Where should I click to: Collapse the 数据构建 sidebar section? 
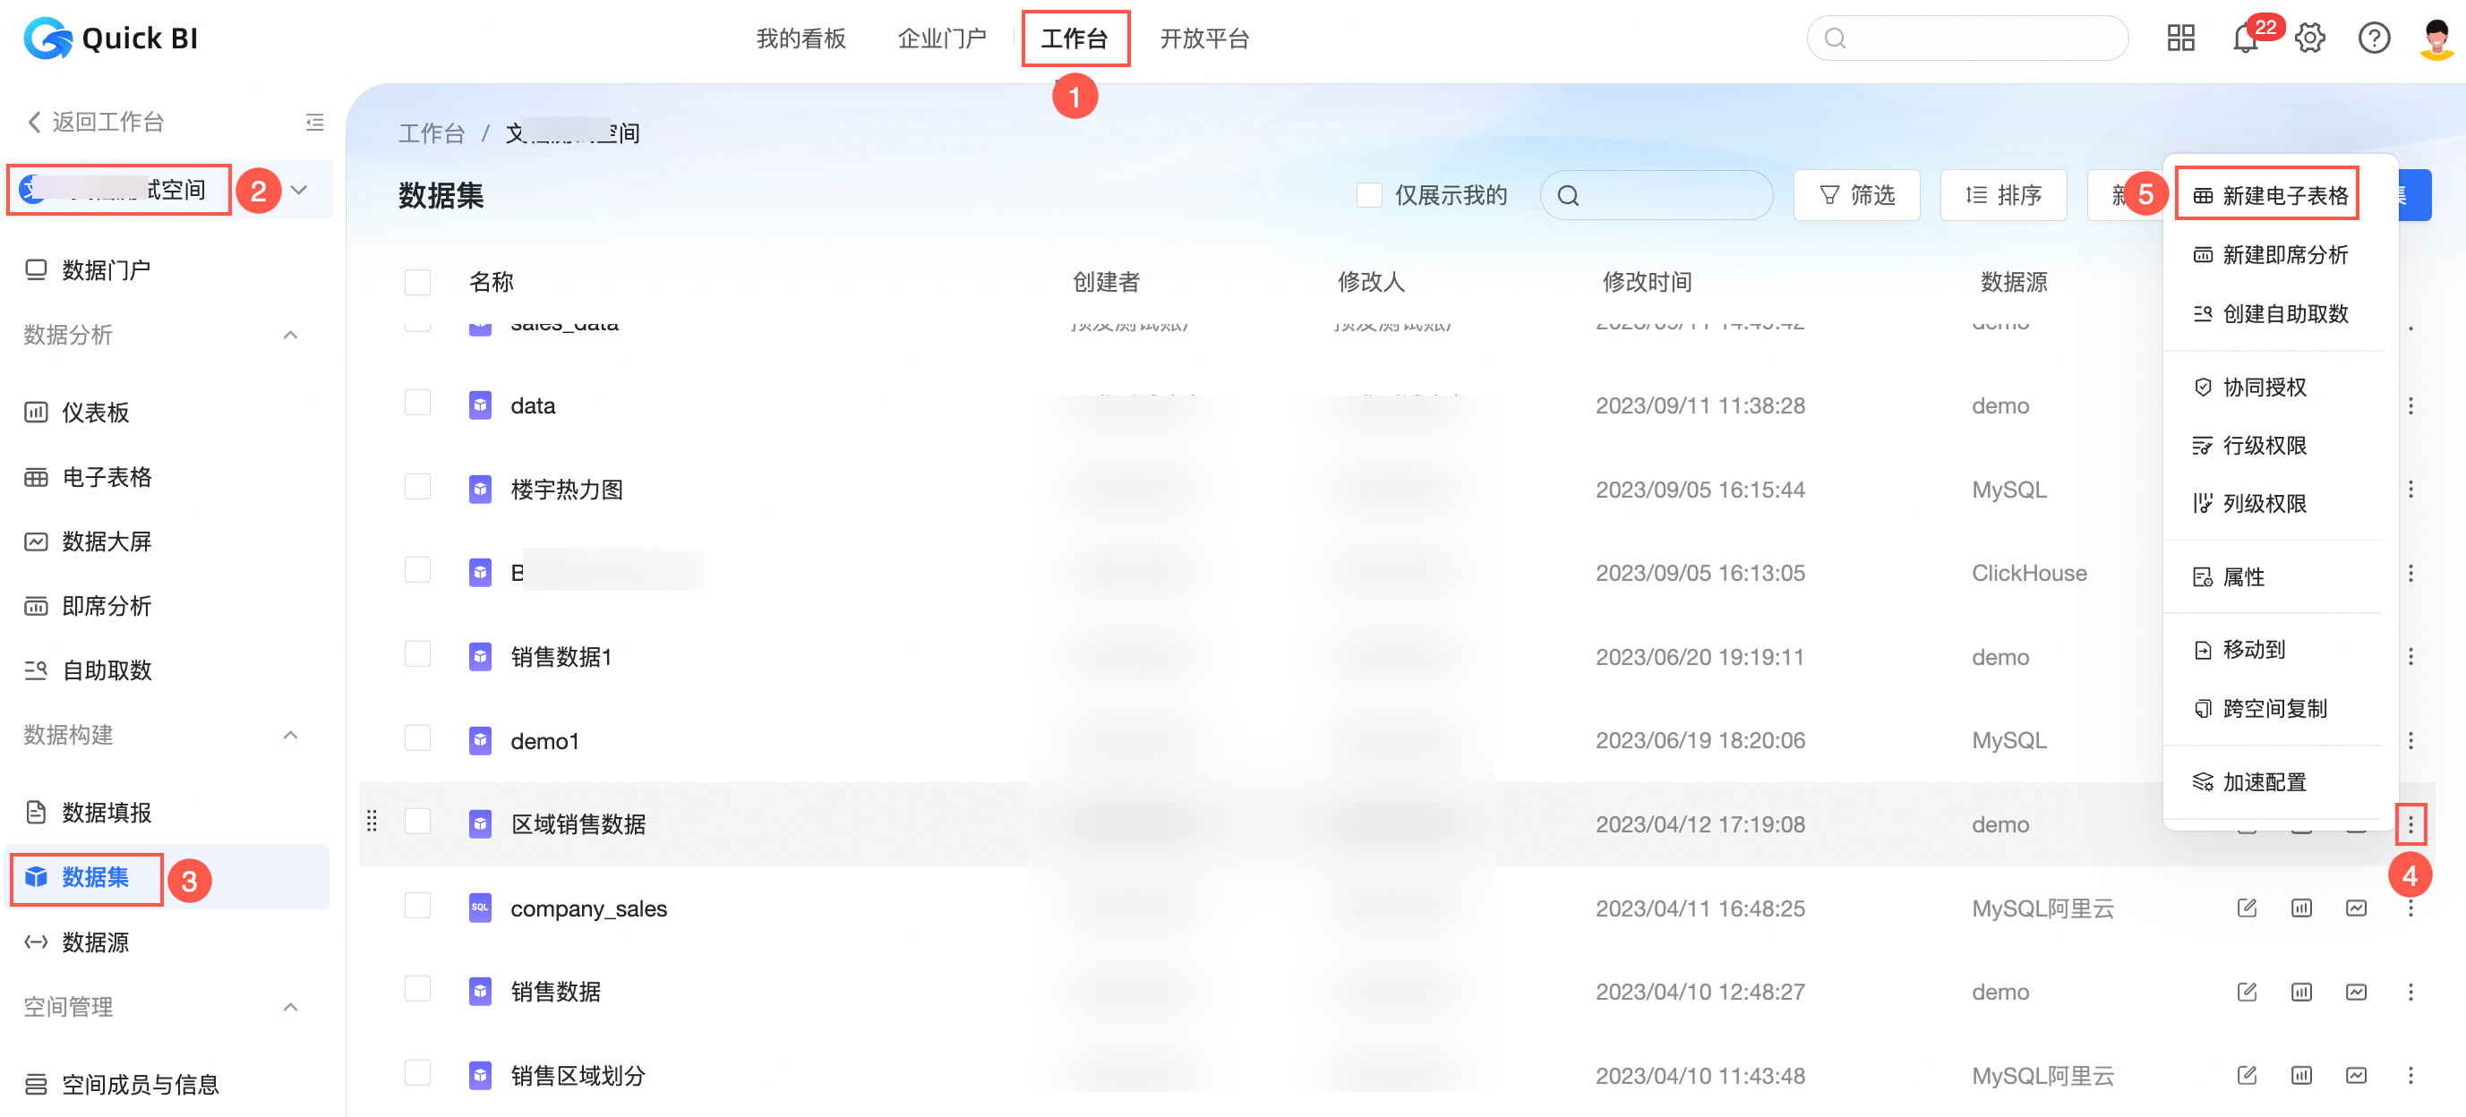pos(290,734)
